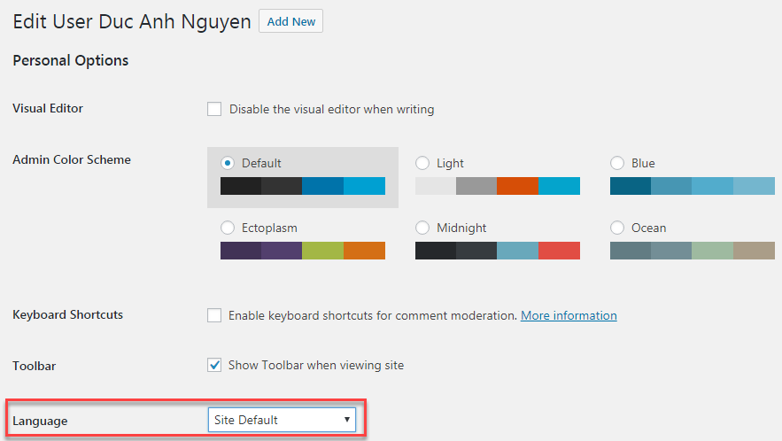Viewport: 782px width, 441px height.
Task: Enable keyboard shortcuts for comment moderation
Action: pyautogui.click(x=214, y=315)
